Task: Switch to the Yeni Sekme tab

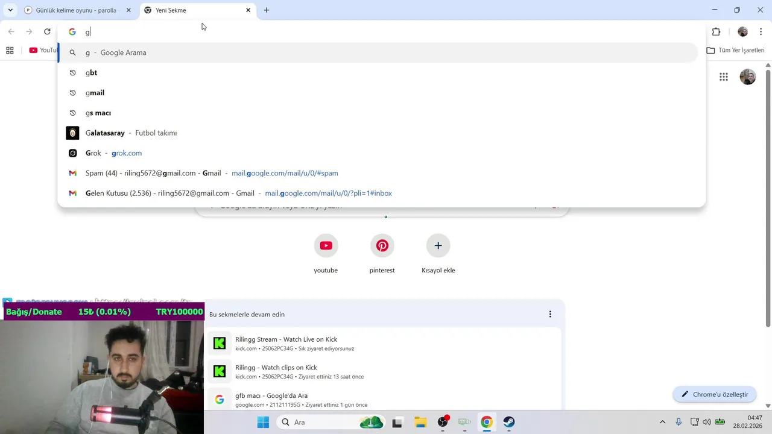Action: pos(198,10)
